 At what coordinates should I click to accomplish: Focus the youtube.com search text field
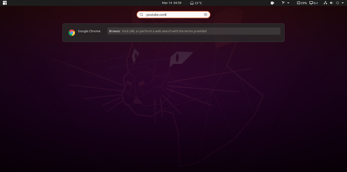point(173,15)
